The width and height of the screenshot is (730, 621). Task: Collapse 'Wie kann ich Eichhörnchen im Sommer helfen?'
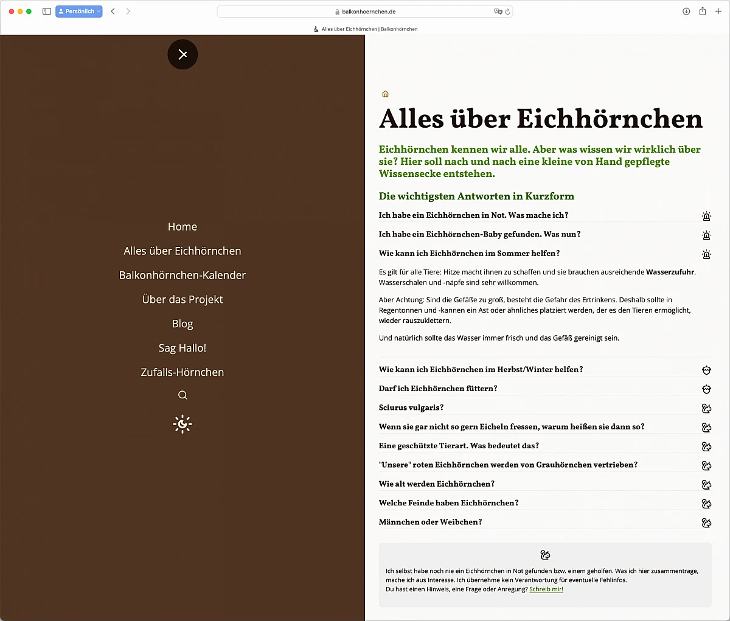pyautogui.click(x=469, y=254)
